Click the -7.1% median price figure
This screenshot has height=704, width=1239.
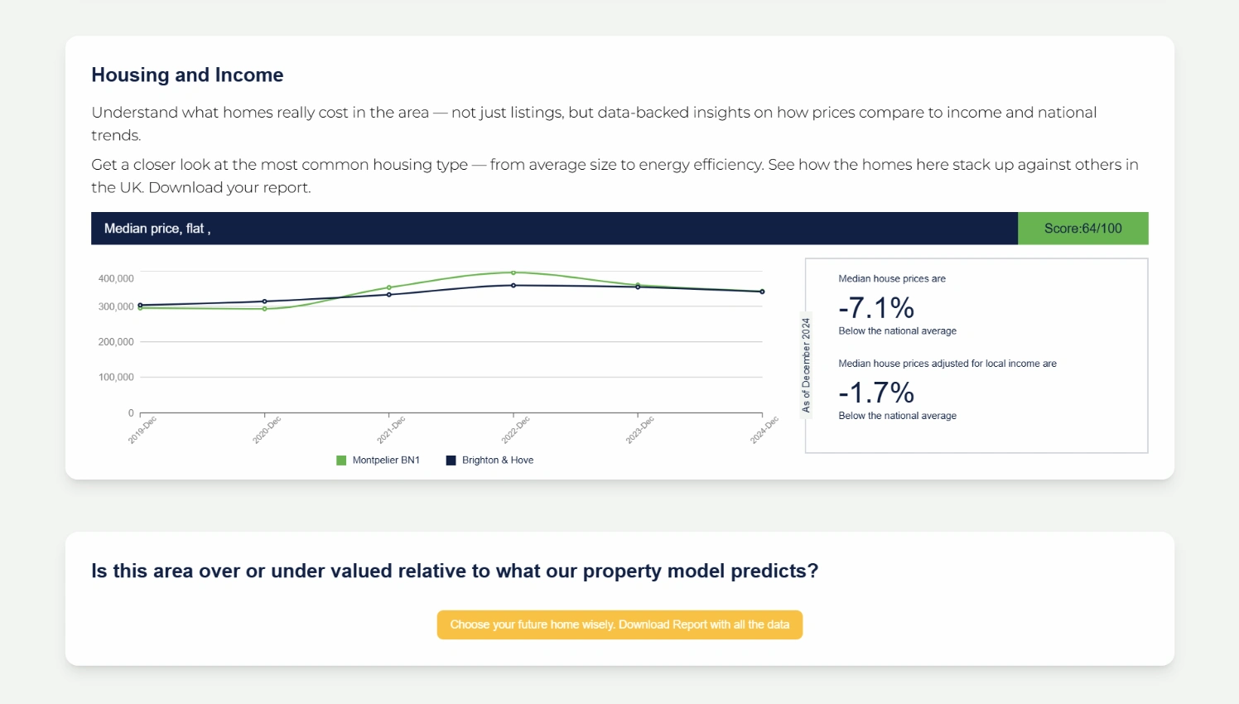tap(876, 308)
